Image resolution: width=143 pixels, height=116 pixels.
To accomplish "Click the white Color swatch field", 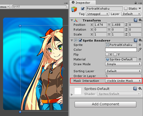I will click(x=121, y=50).
